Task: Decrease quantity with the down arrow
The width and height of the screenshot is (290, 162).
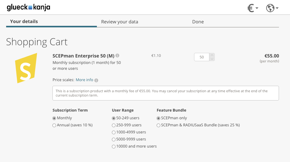Action: (x=212, y=59)
